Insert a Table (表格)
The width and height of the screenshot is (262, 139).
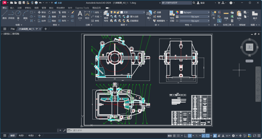pos(95,21)
